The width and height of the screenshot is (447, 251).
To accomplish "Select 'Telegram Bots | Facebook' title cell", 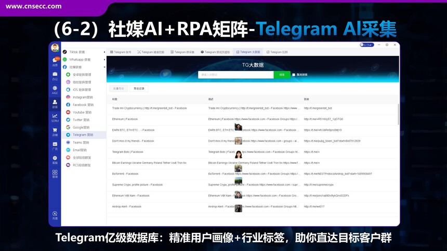I will tap(128, 152).
